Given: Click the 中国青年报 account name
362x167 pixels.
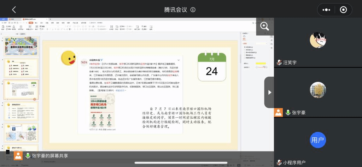Looking at the screenshot, I should 94,60.
